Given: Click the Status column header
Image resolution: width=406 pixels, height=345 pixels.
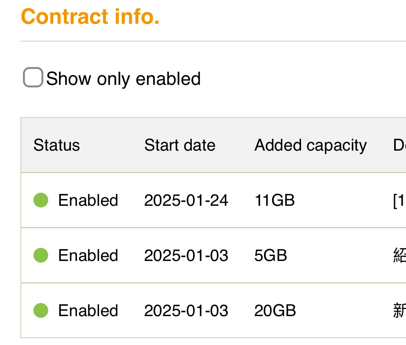Looking at the screenshot, I should tap(57, 145).
